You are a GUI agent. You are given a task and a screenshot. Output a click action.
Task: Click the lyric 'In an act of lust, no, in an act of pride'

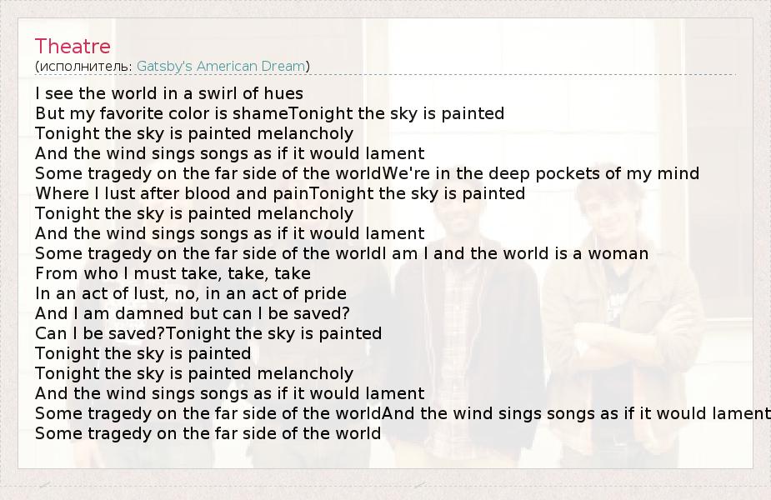click(191, 293)
